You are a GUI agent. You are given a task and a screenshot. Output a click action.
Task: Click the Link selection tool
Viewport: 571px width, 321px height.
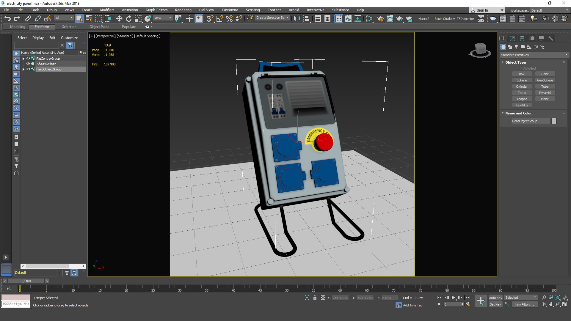28,18
